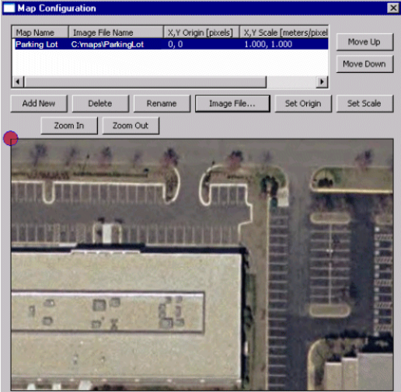Image resolution: width=401 pixels, height=392 pixels.
Task: Click the Set Scale button
Action: 364,103
